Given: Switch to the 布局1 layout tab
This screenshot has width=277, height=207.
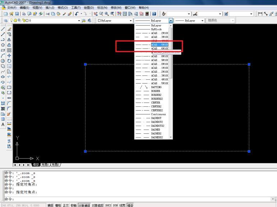Looking at the screenshot, I should pyautogui.click(x=45, y=165).
